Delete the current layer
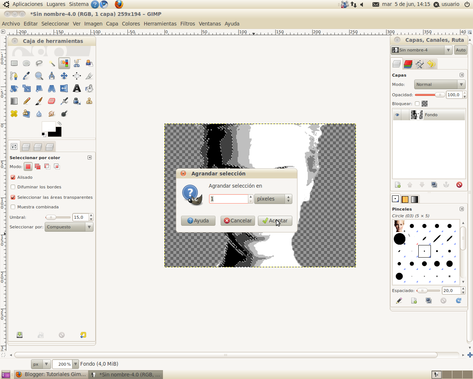Image resolution: width=473 pixels, height=379 pixels. coord(459,184)
